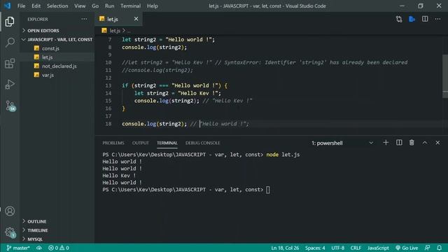448x252 pixels.
Task: Click Spaces: 4 indentation setting
Action: [x=315, y=248]
